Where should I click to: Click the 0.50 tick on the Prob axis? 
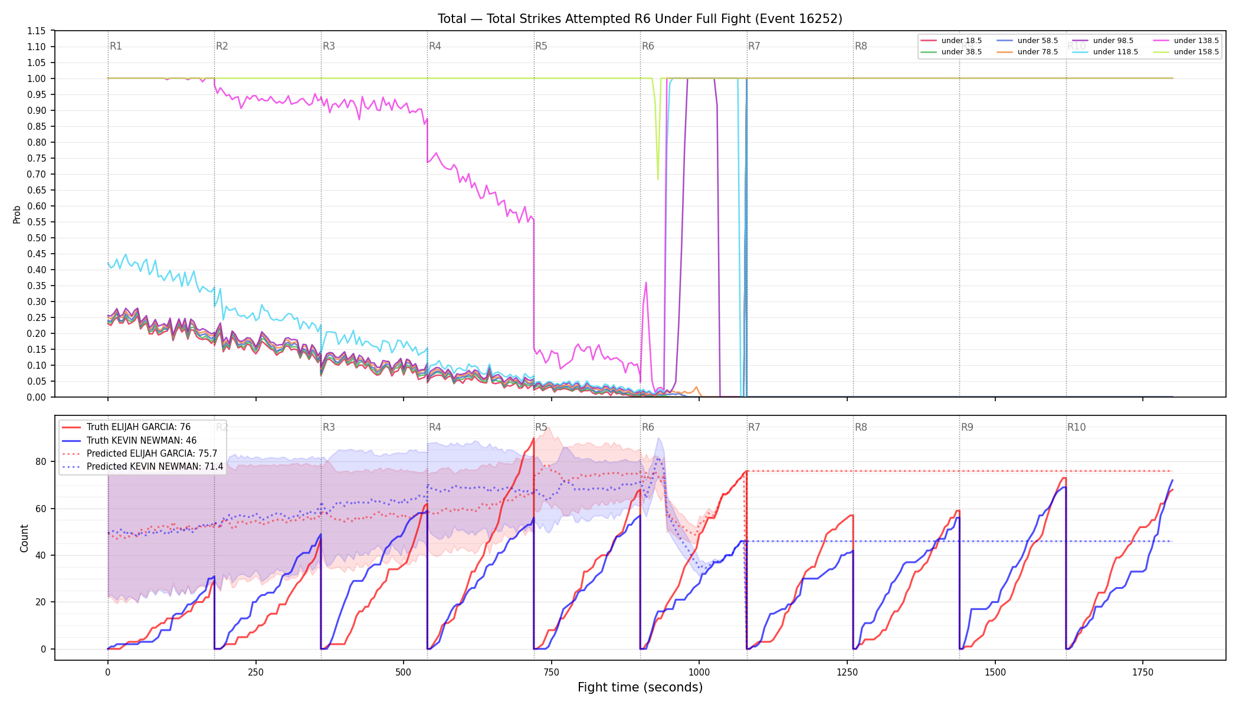tap(36, 238)
